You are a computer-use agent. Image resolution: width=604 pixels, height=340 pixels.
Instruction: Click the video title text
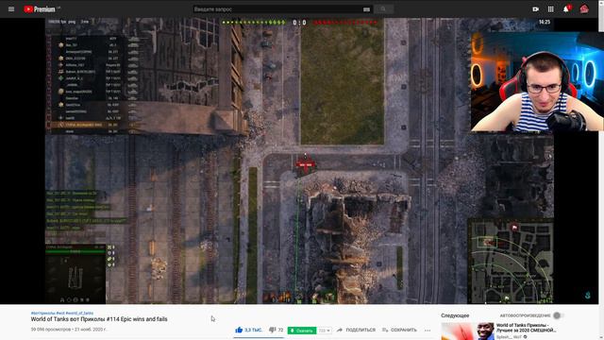99,319
